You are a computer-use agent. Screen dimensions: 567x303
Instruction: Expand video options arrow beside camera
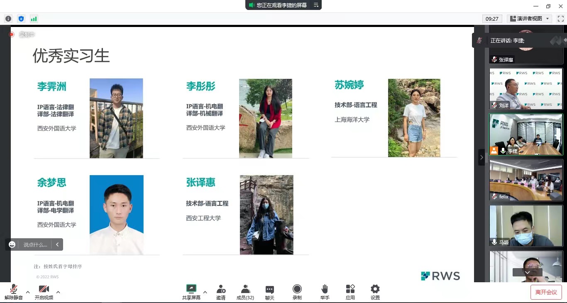[58, 292]
